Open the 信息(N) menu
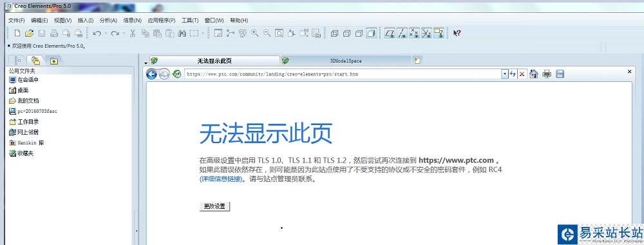 point(132,21)
